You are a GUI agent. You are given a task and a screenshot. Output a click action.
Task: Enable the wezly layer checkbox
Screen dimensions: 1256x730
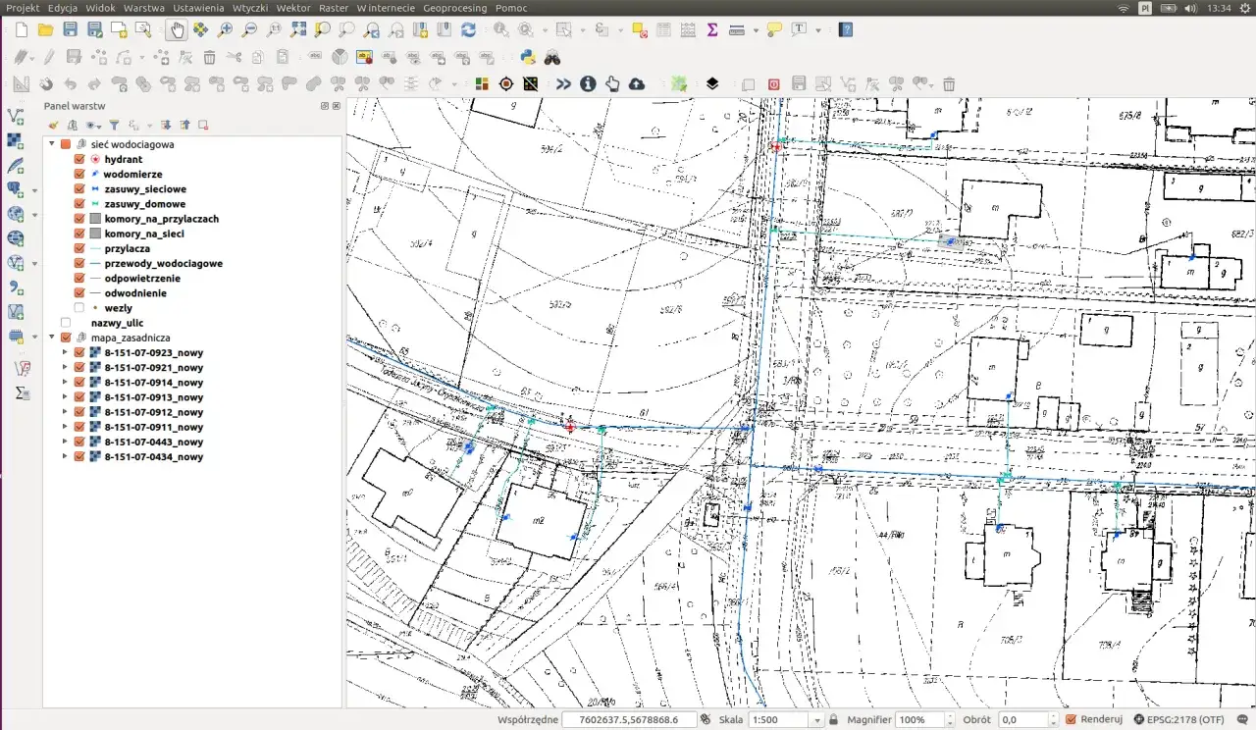coord(80,308)
